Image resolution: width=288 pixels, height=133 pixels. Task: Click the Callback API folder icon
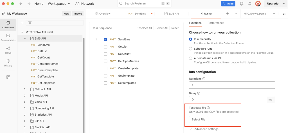[31, 89]
